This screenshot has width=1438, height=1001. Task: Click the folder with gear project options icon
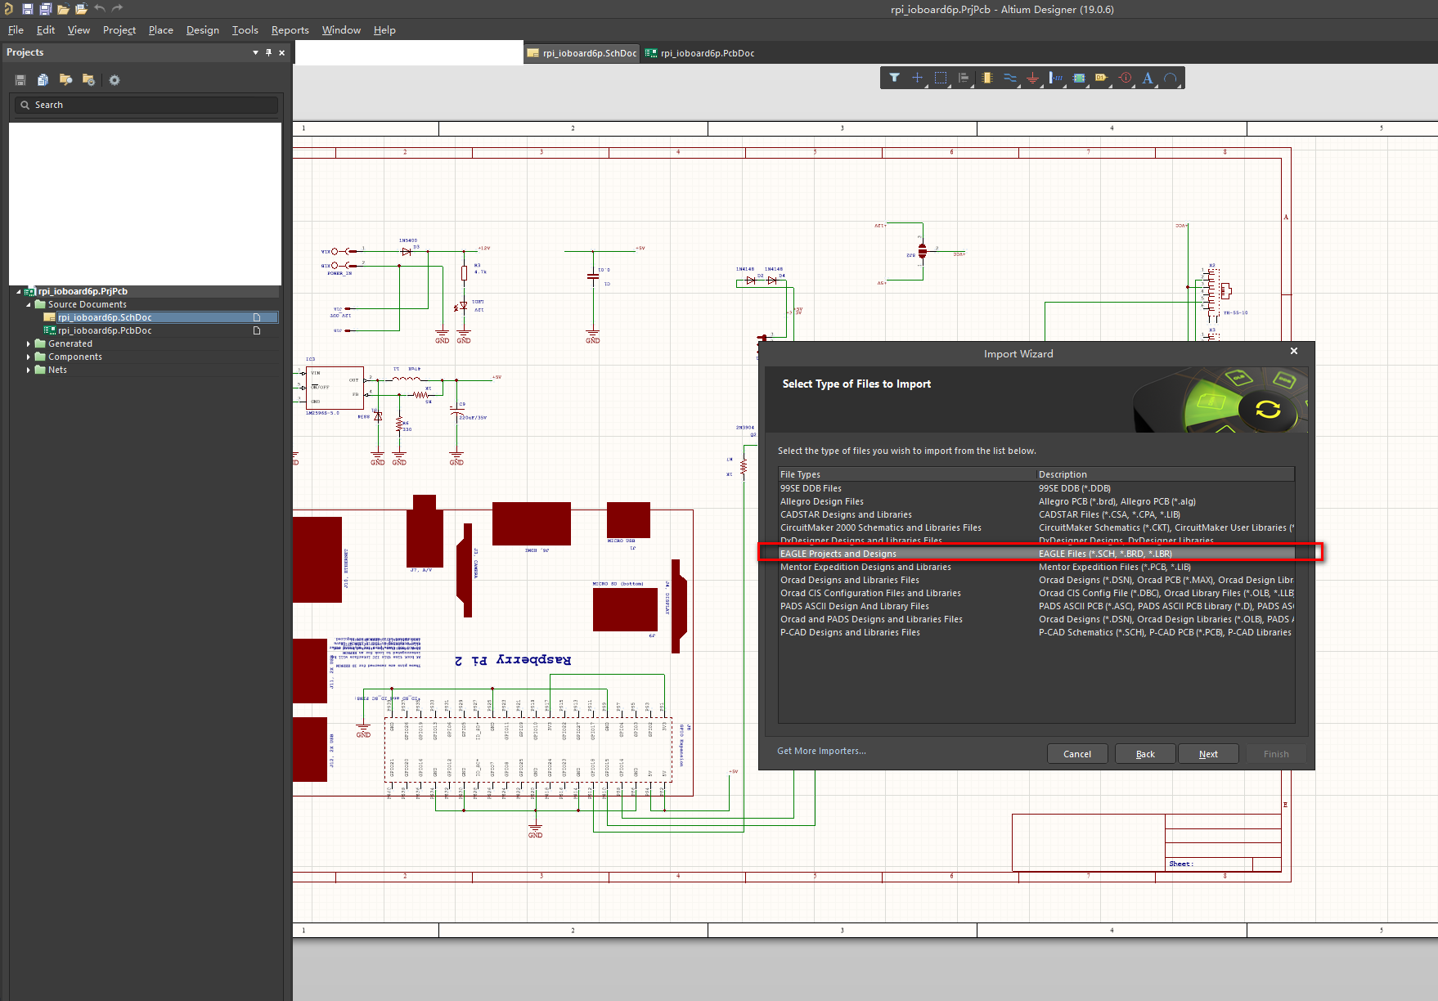(88, 80)
